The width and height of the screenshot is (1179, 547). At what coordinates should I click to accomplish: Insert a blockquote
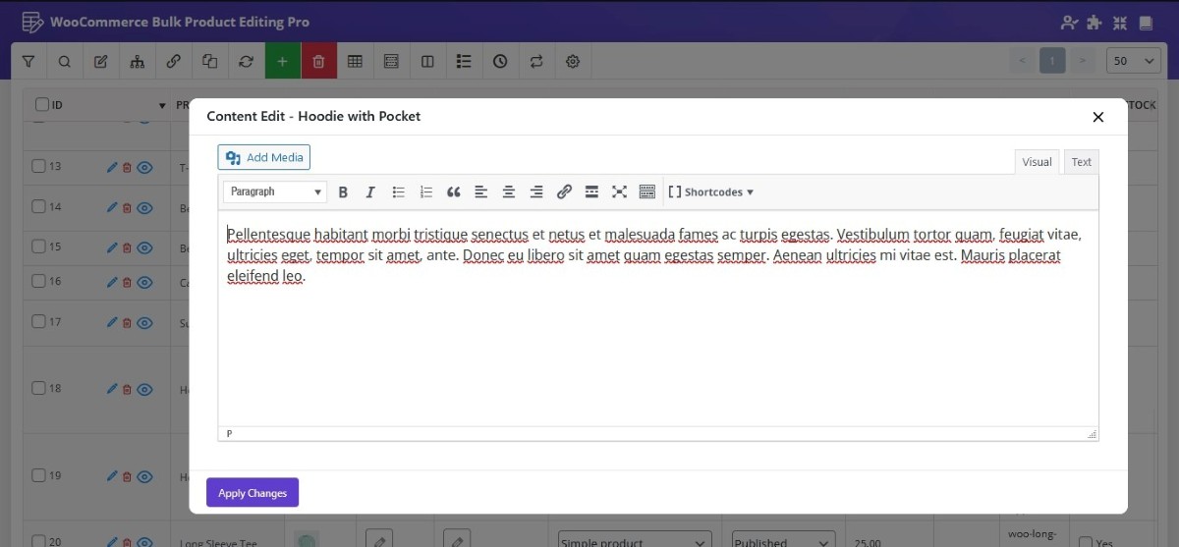click(453, 192)
